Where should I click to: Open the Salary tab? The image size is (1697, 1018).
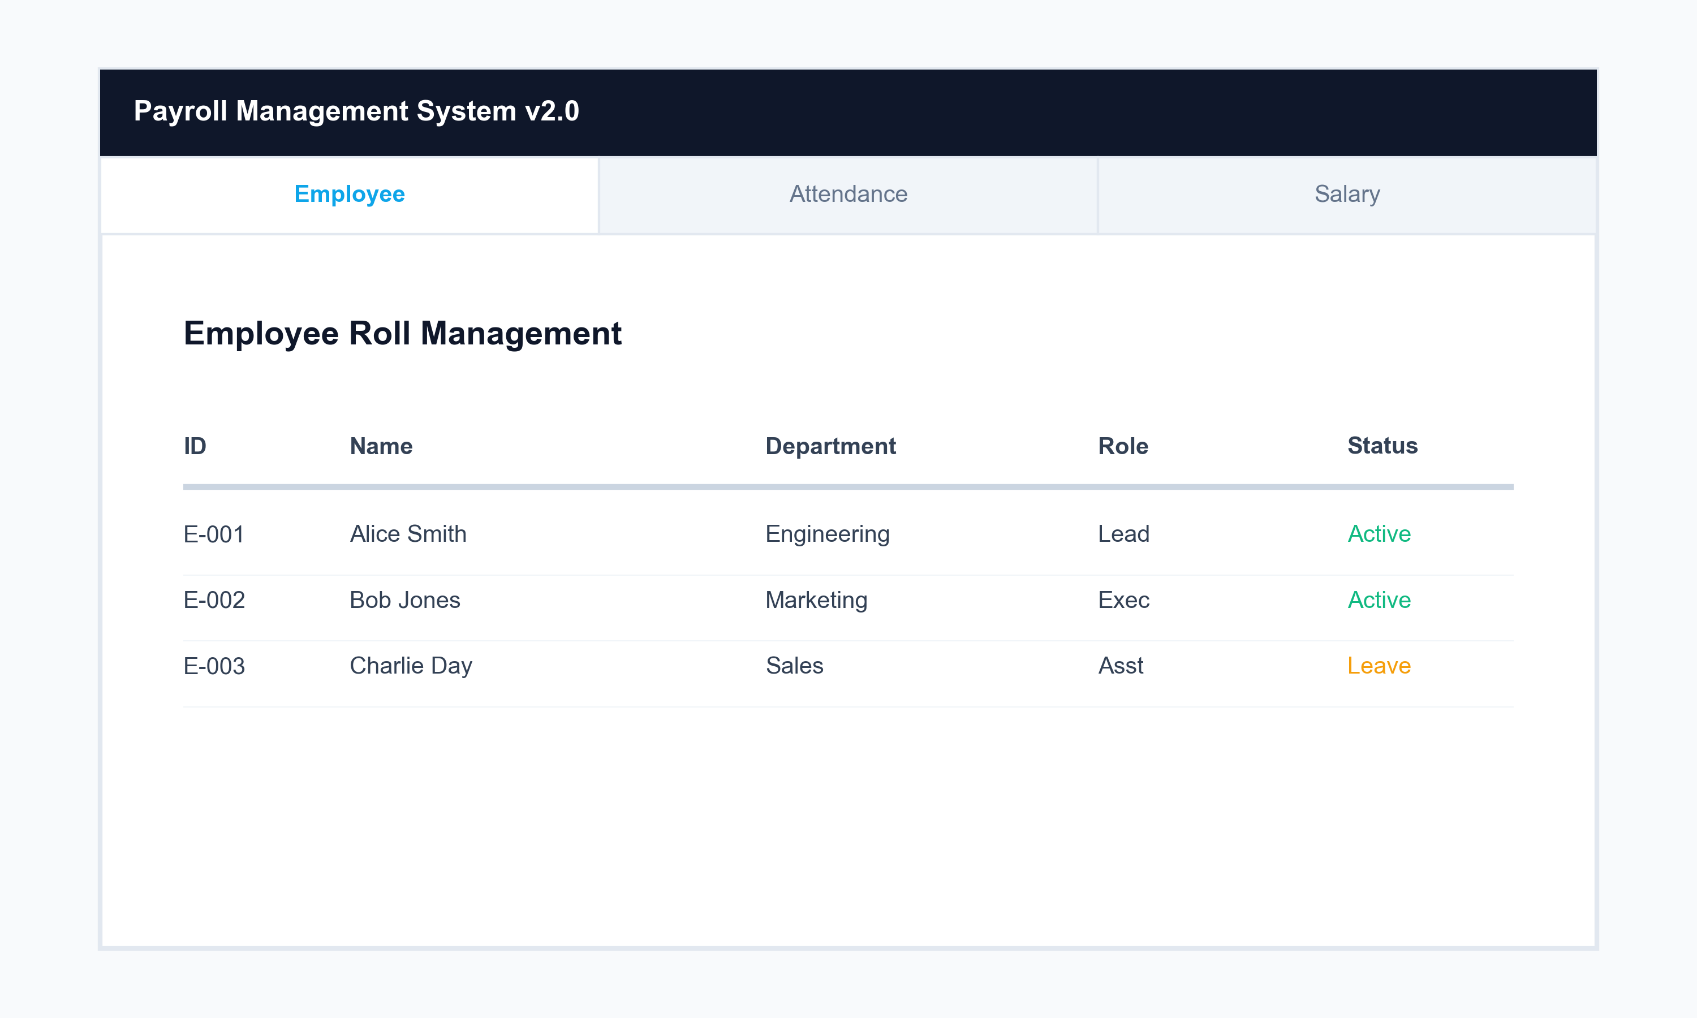click(1346, 194)
